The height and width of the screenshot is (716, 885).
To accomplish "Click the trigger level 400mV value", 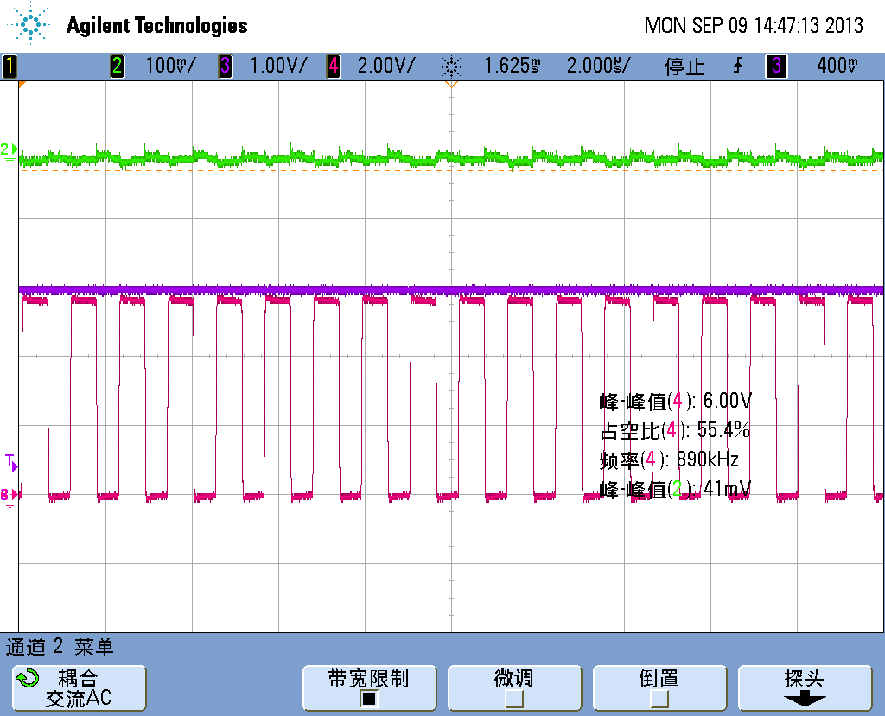I will [x=837, y=66].
